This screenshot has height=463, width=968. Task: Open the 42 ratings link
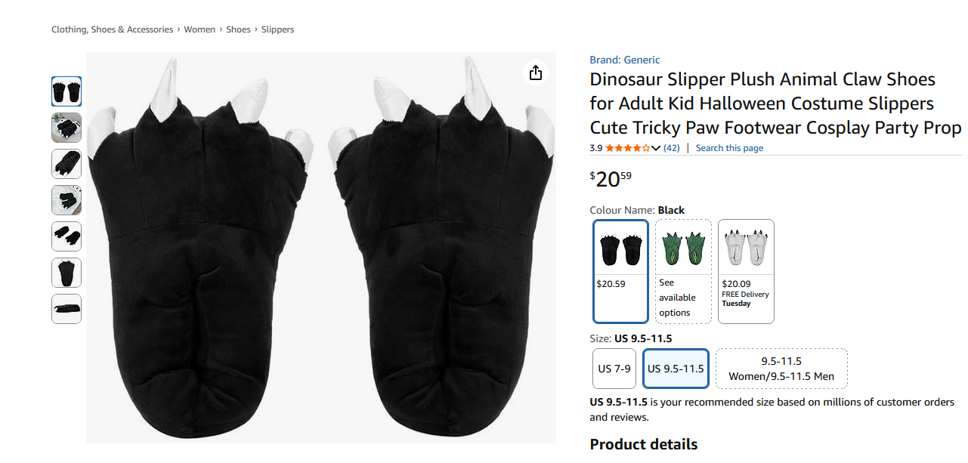click(x=672, y=148)
